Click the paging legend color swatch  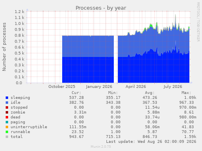click(x=7, y=122)
